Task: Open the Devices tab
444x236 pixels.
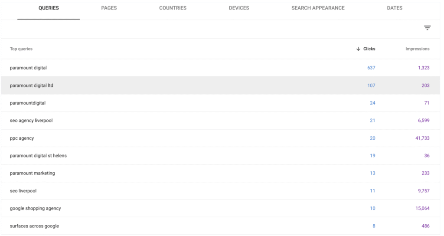Action: pos(239,8)
